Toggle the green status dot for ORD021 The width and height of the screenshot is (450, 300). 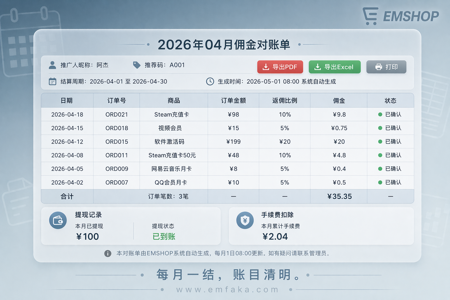pos(380,114)
